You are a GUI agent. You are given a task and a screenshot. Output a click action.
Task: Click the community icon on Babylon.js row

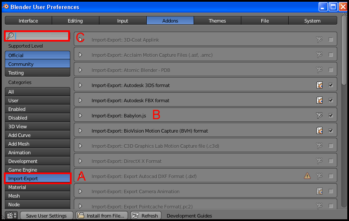319,115
